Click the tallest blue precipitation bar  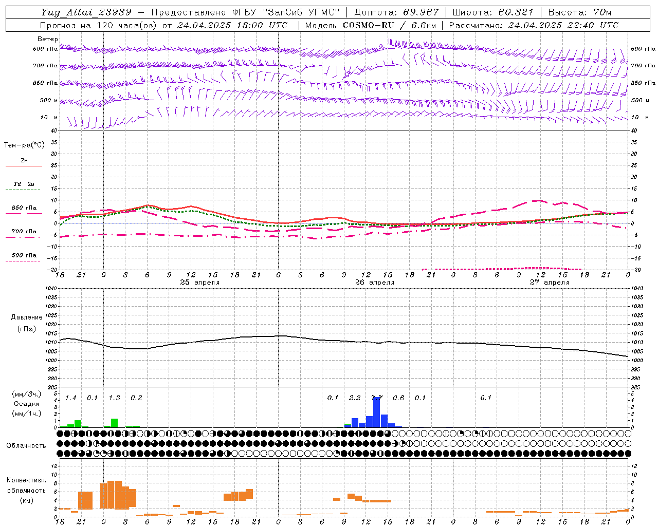click(x=377, y=412)
